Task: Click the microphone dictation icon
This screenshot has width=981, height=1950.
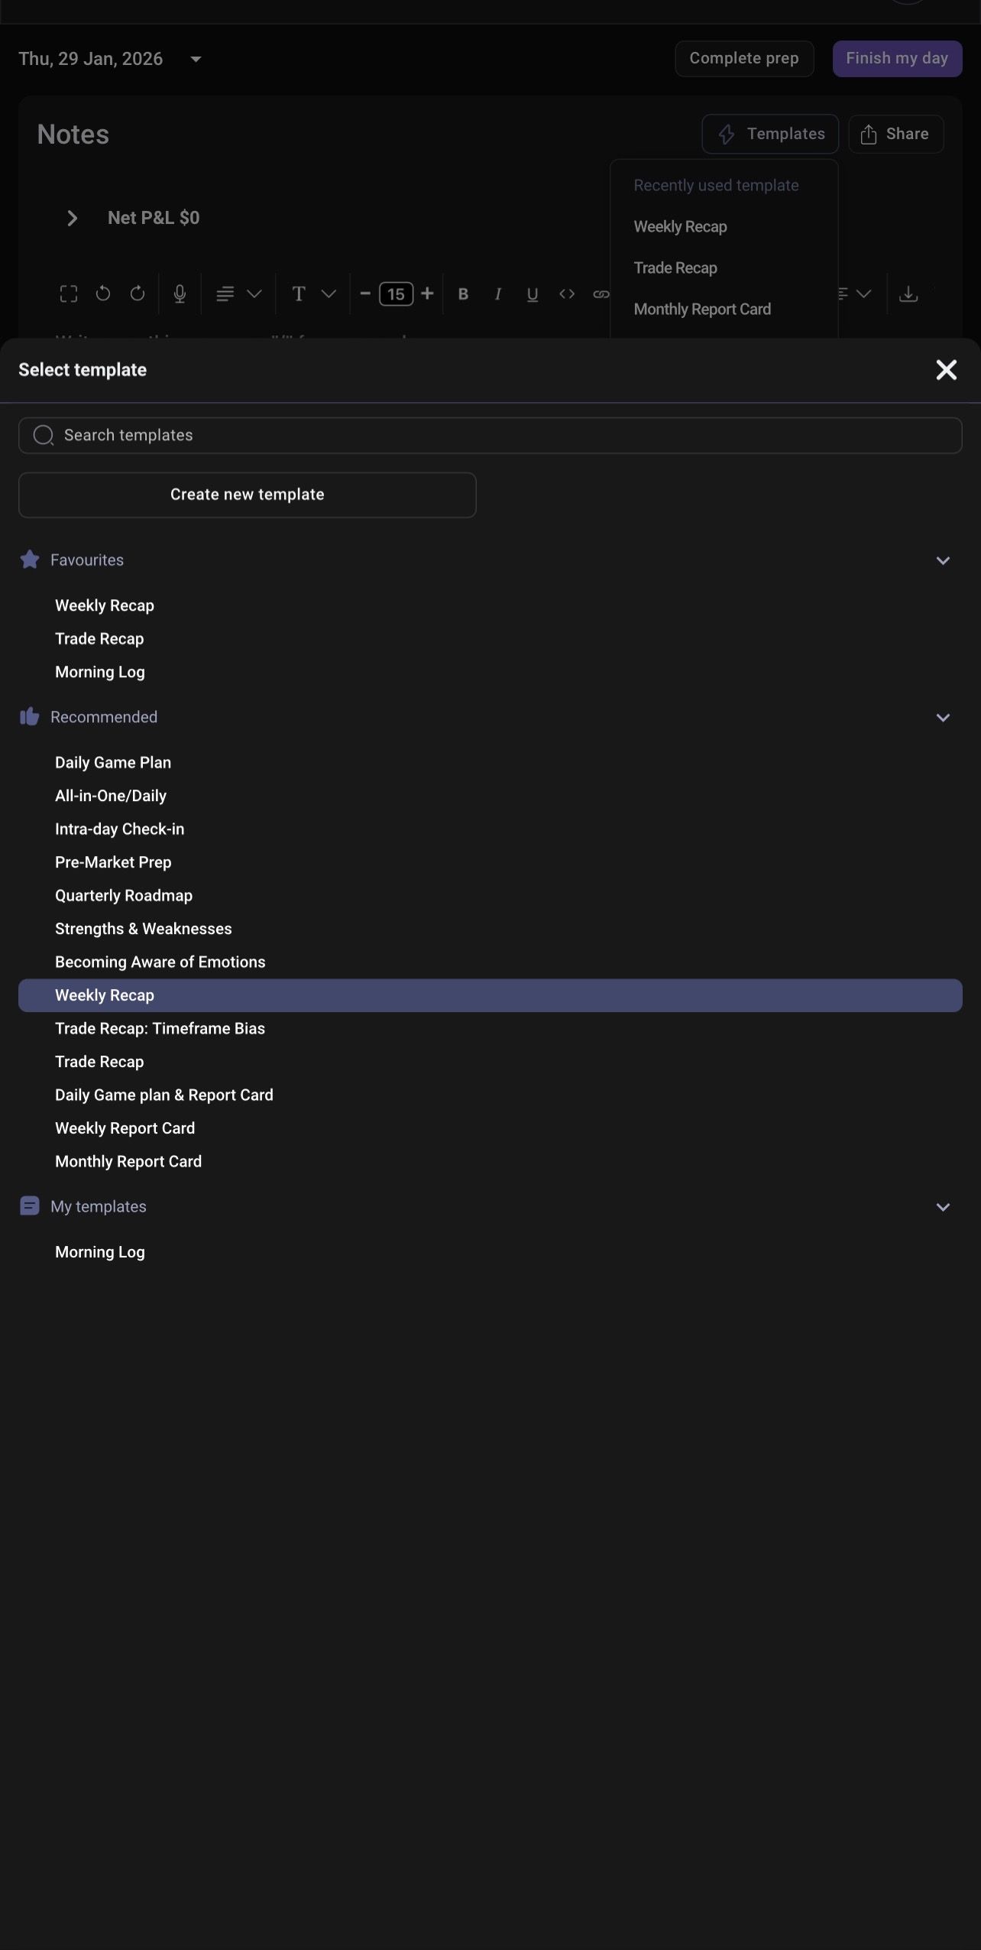Action: point(180,294)
